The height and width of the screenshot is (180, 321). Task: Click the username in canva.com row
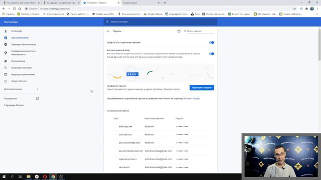click(x=158, y=167)
